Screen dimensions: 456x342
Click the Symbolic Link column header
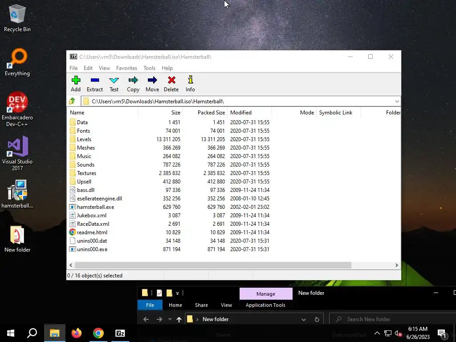click(x=338, y=113)
